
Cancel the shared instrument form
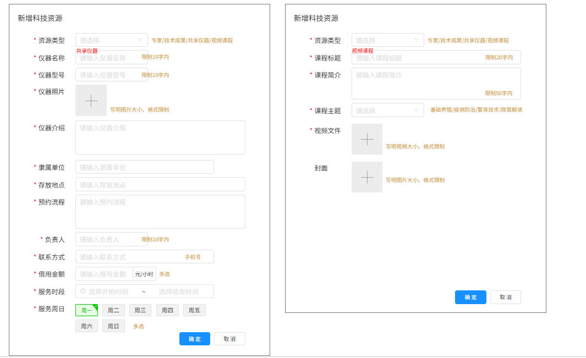tap(230, 339)
